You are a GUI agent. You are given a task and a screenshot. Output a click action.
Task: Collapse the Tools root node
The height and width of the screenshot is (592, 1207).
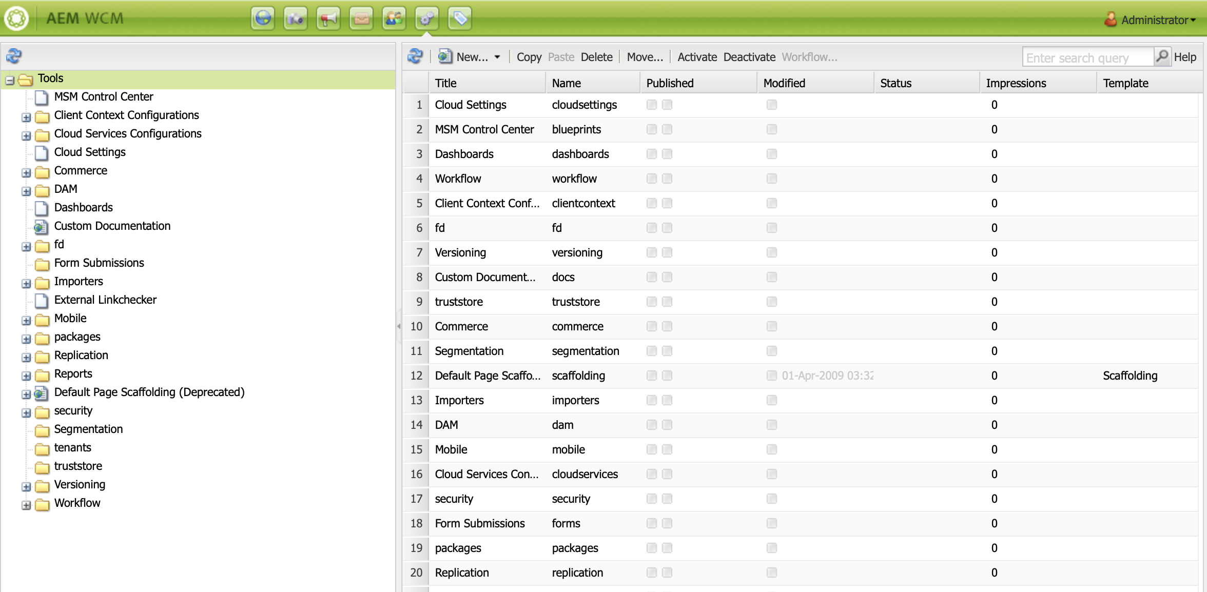coord(10,81)
